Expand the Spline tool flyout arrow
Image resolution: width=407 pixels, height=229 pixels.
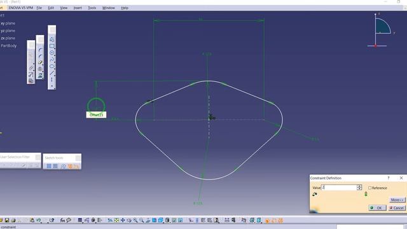click(55, 62)
